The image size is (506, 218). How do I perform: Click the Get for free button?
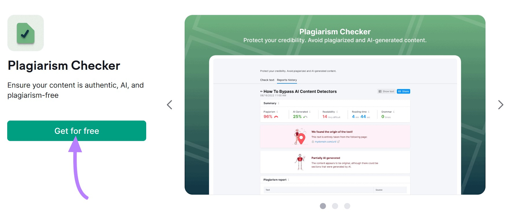click(77, 131)
